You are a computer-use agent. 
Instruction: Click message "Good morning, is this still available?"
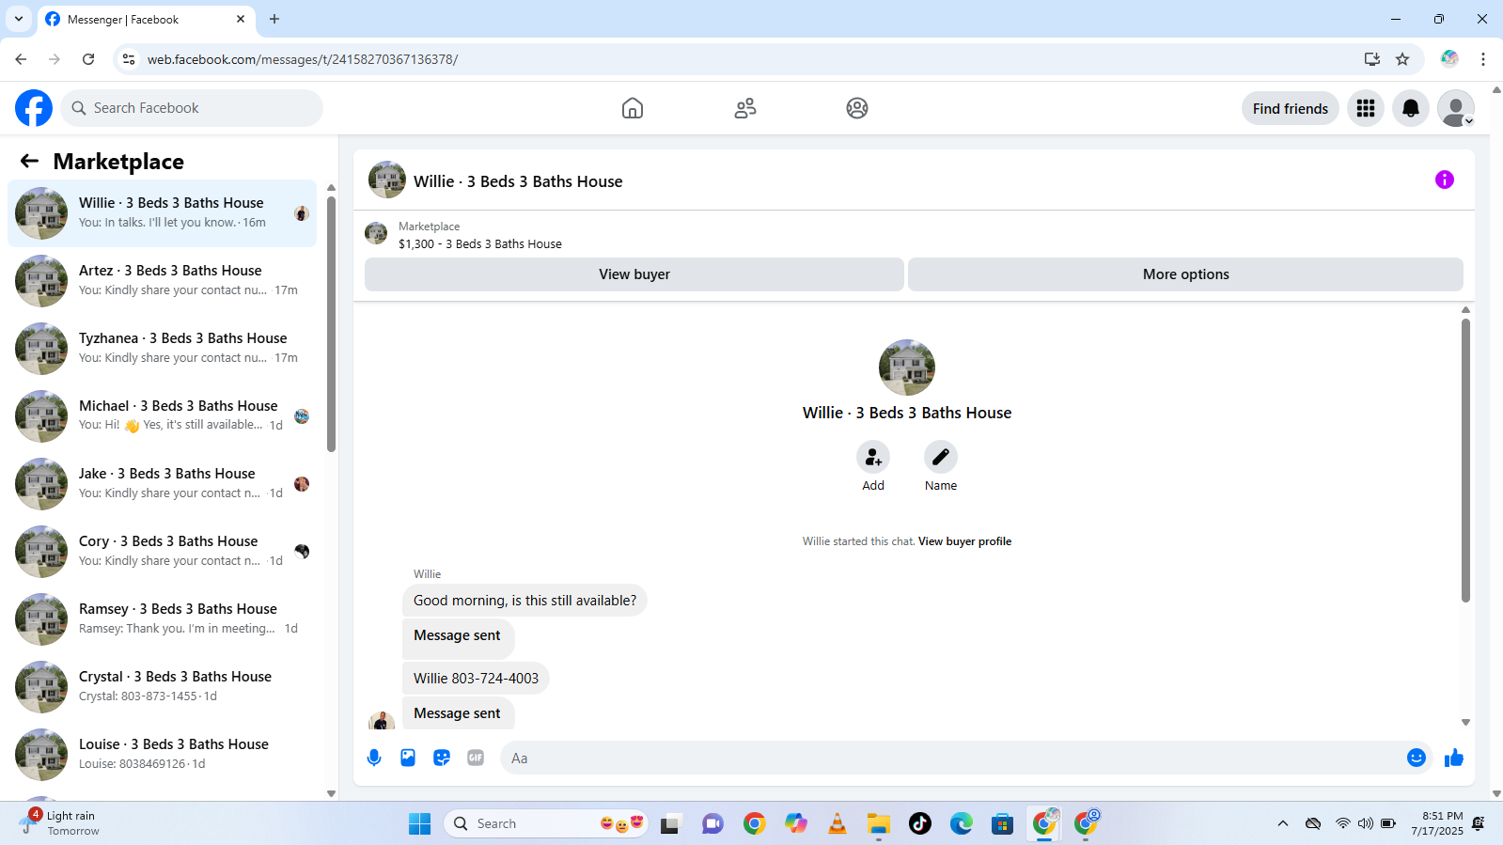click(x=524, y=601)
